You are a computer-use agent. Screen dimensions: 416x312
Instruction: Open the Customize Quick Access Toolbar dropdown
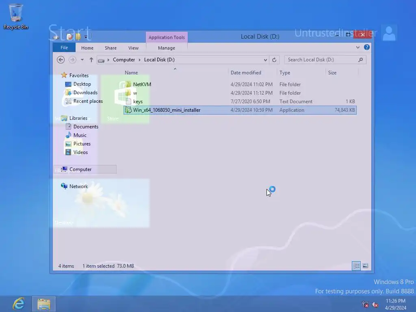[86, 37]
